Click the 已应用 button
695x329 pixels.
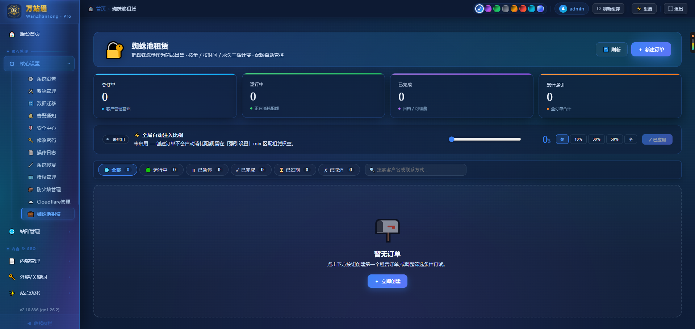point(657,140)
